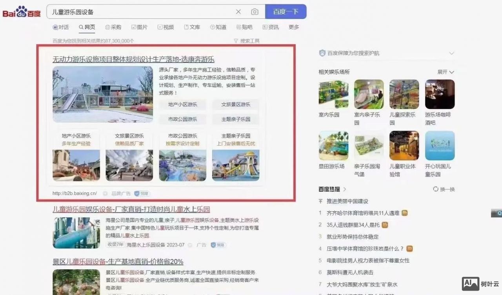Image resolution: width=502 pixels, height=295 pixels.
Task: Open the 更多 dropdown in the navigation bar
Action: 293,27
